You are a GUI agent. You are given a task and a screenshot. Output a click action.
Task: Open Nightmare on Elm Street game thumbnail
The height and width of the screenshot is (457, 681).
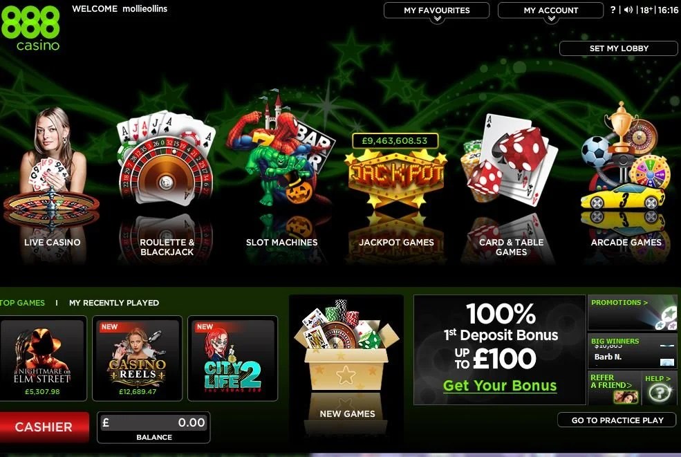click(43, 358)
